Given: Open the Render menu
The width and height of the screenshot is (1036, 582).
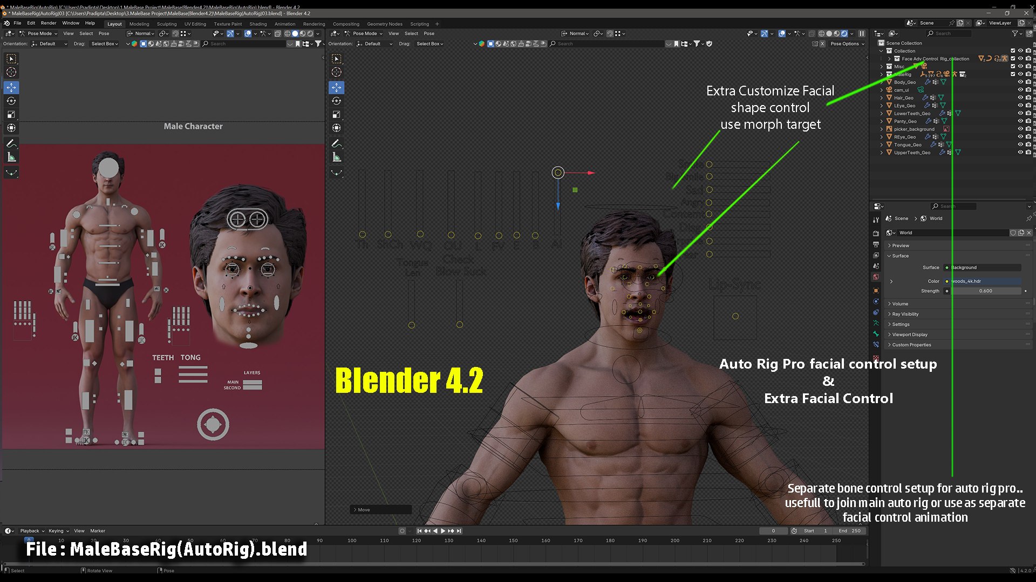Looking at the screenshot, I should (x=49, y=23).
